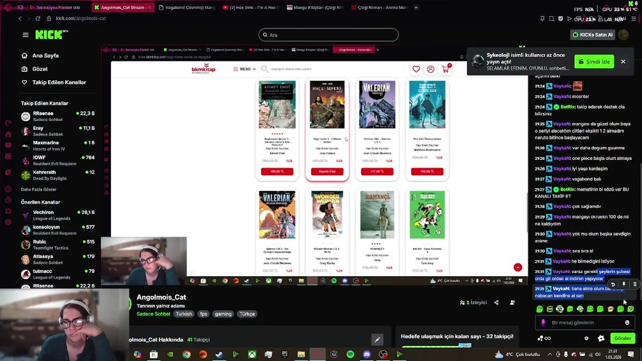Delete the highlighted chat message

pyautogui.click(x=634, y=284)
